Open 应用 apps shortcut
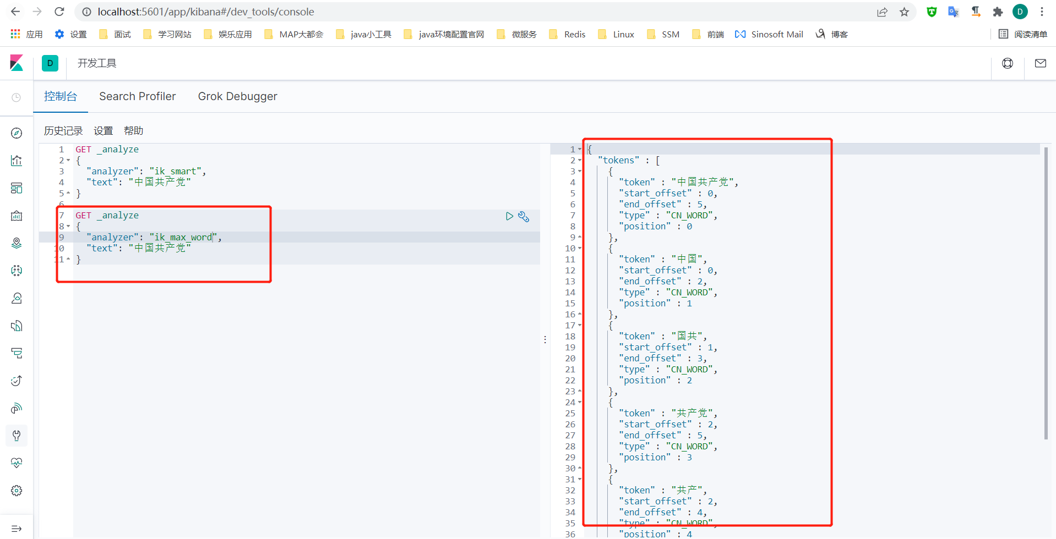The image size is (1056, 539). (26, 34)
